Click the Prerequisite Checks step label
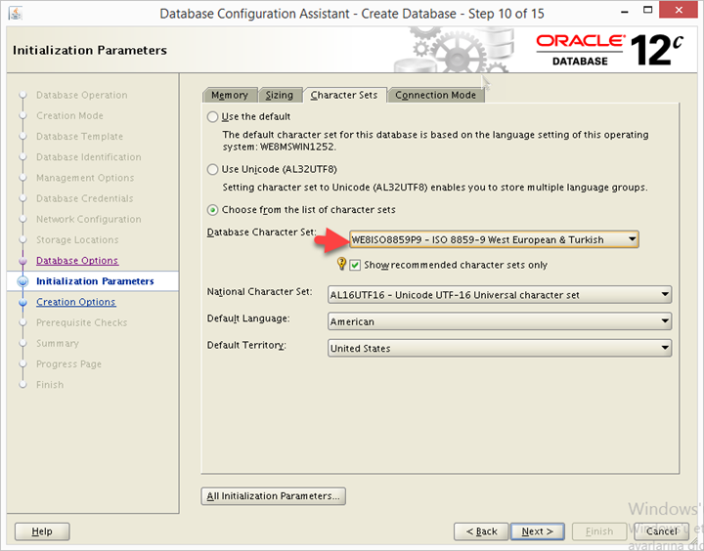 82,322
